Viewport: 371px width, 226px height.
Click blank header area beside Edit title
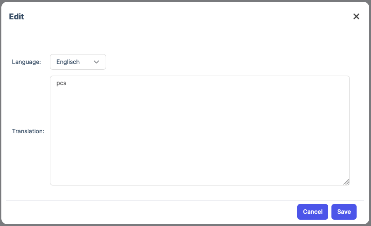(x=180, y=17)
